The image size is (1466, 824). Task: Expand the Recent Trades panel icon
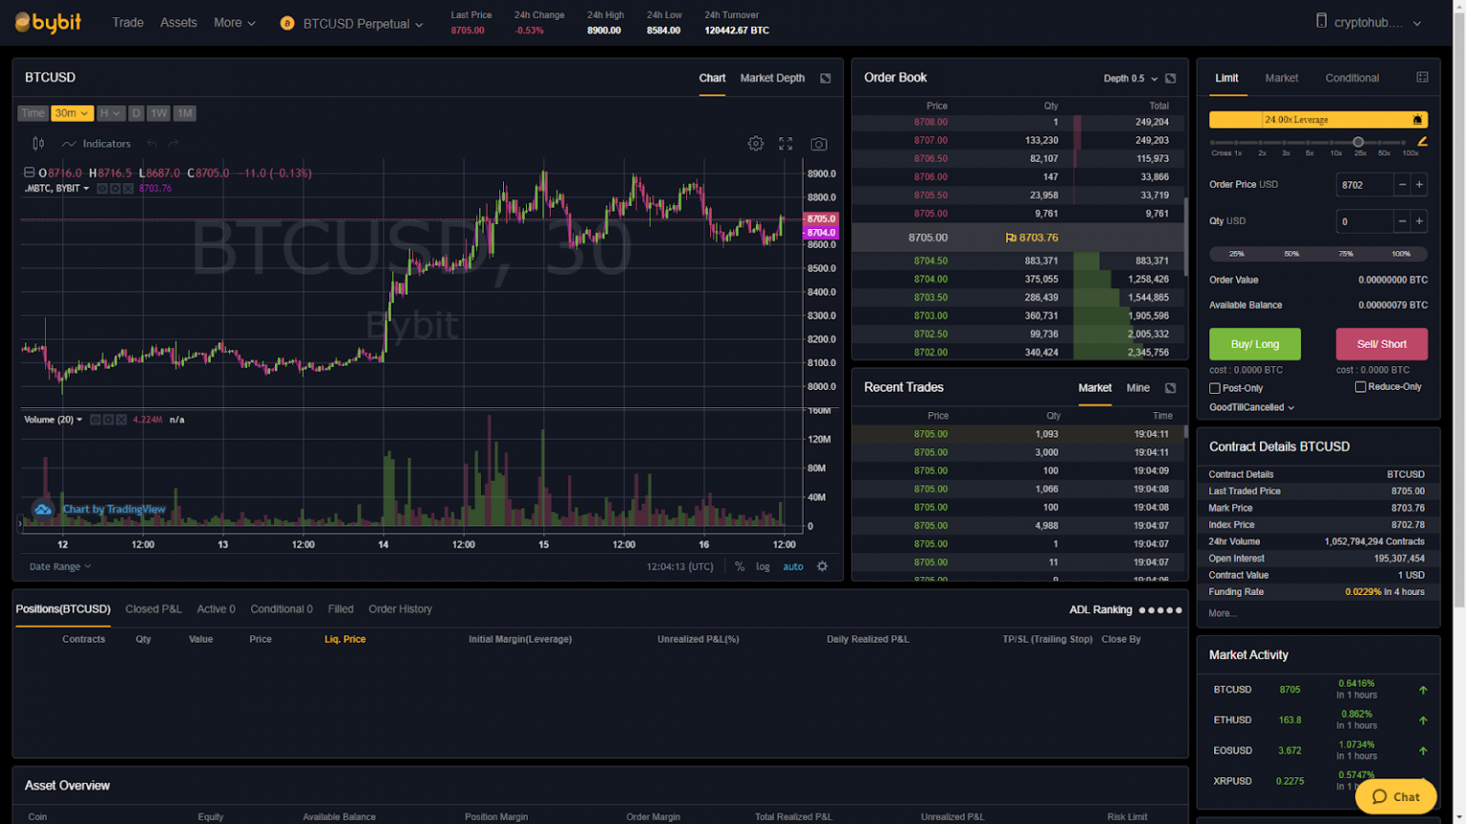1170,388
